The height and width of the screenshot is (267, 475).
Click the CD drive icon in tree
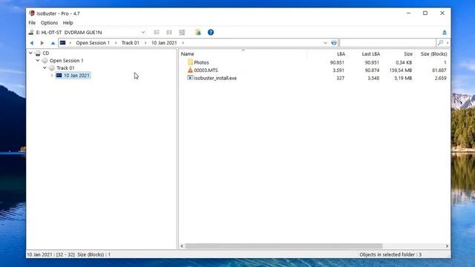click(x=38, y=53)
